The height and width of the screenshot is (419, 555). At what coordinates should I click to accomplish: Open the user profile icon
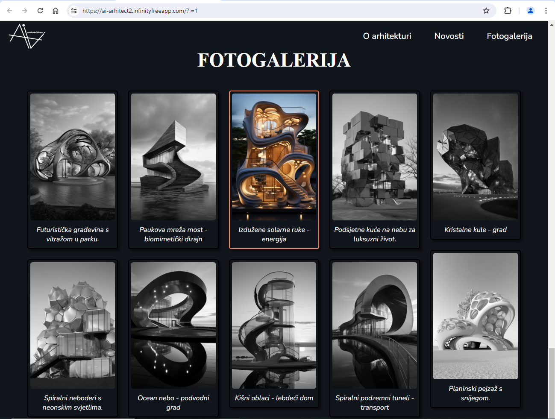pyautogui.click(x=530, y=11)
